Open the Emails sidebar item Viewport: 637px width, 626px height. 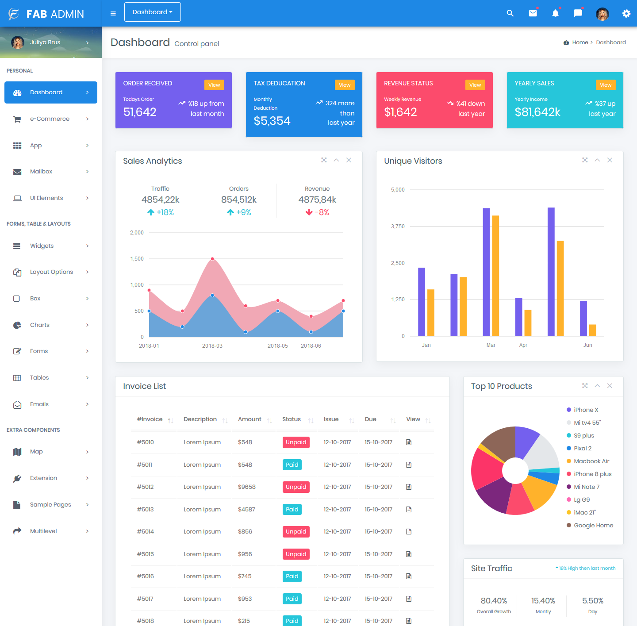coord(51,404)
